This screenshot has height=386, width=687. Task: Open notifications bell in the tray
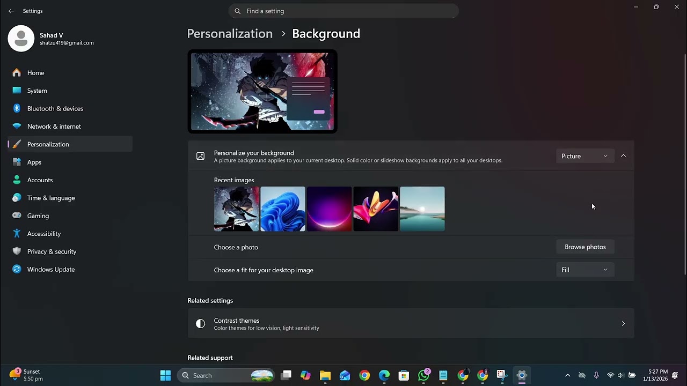tap(675, 375)
